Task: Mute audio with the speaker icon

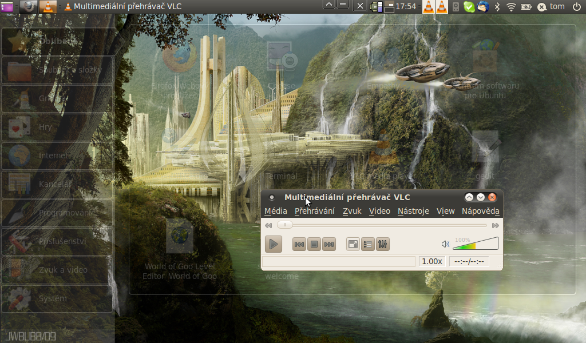Action: (x=445, y=244)
